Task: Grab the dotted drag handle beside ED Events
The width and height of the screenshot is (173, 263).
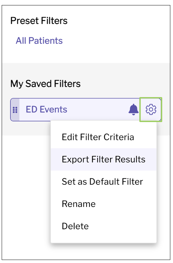Action: click(15, 110)
